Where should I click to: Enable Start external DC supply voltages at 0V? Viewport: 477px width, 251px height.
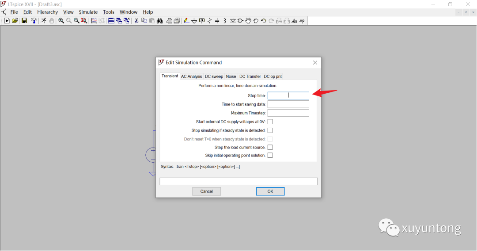pyautogui.click(x=270, y=122)
